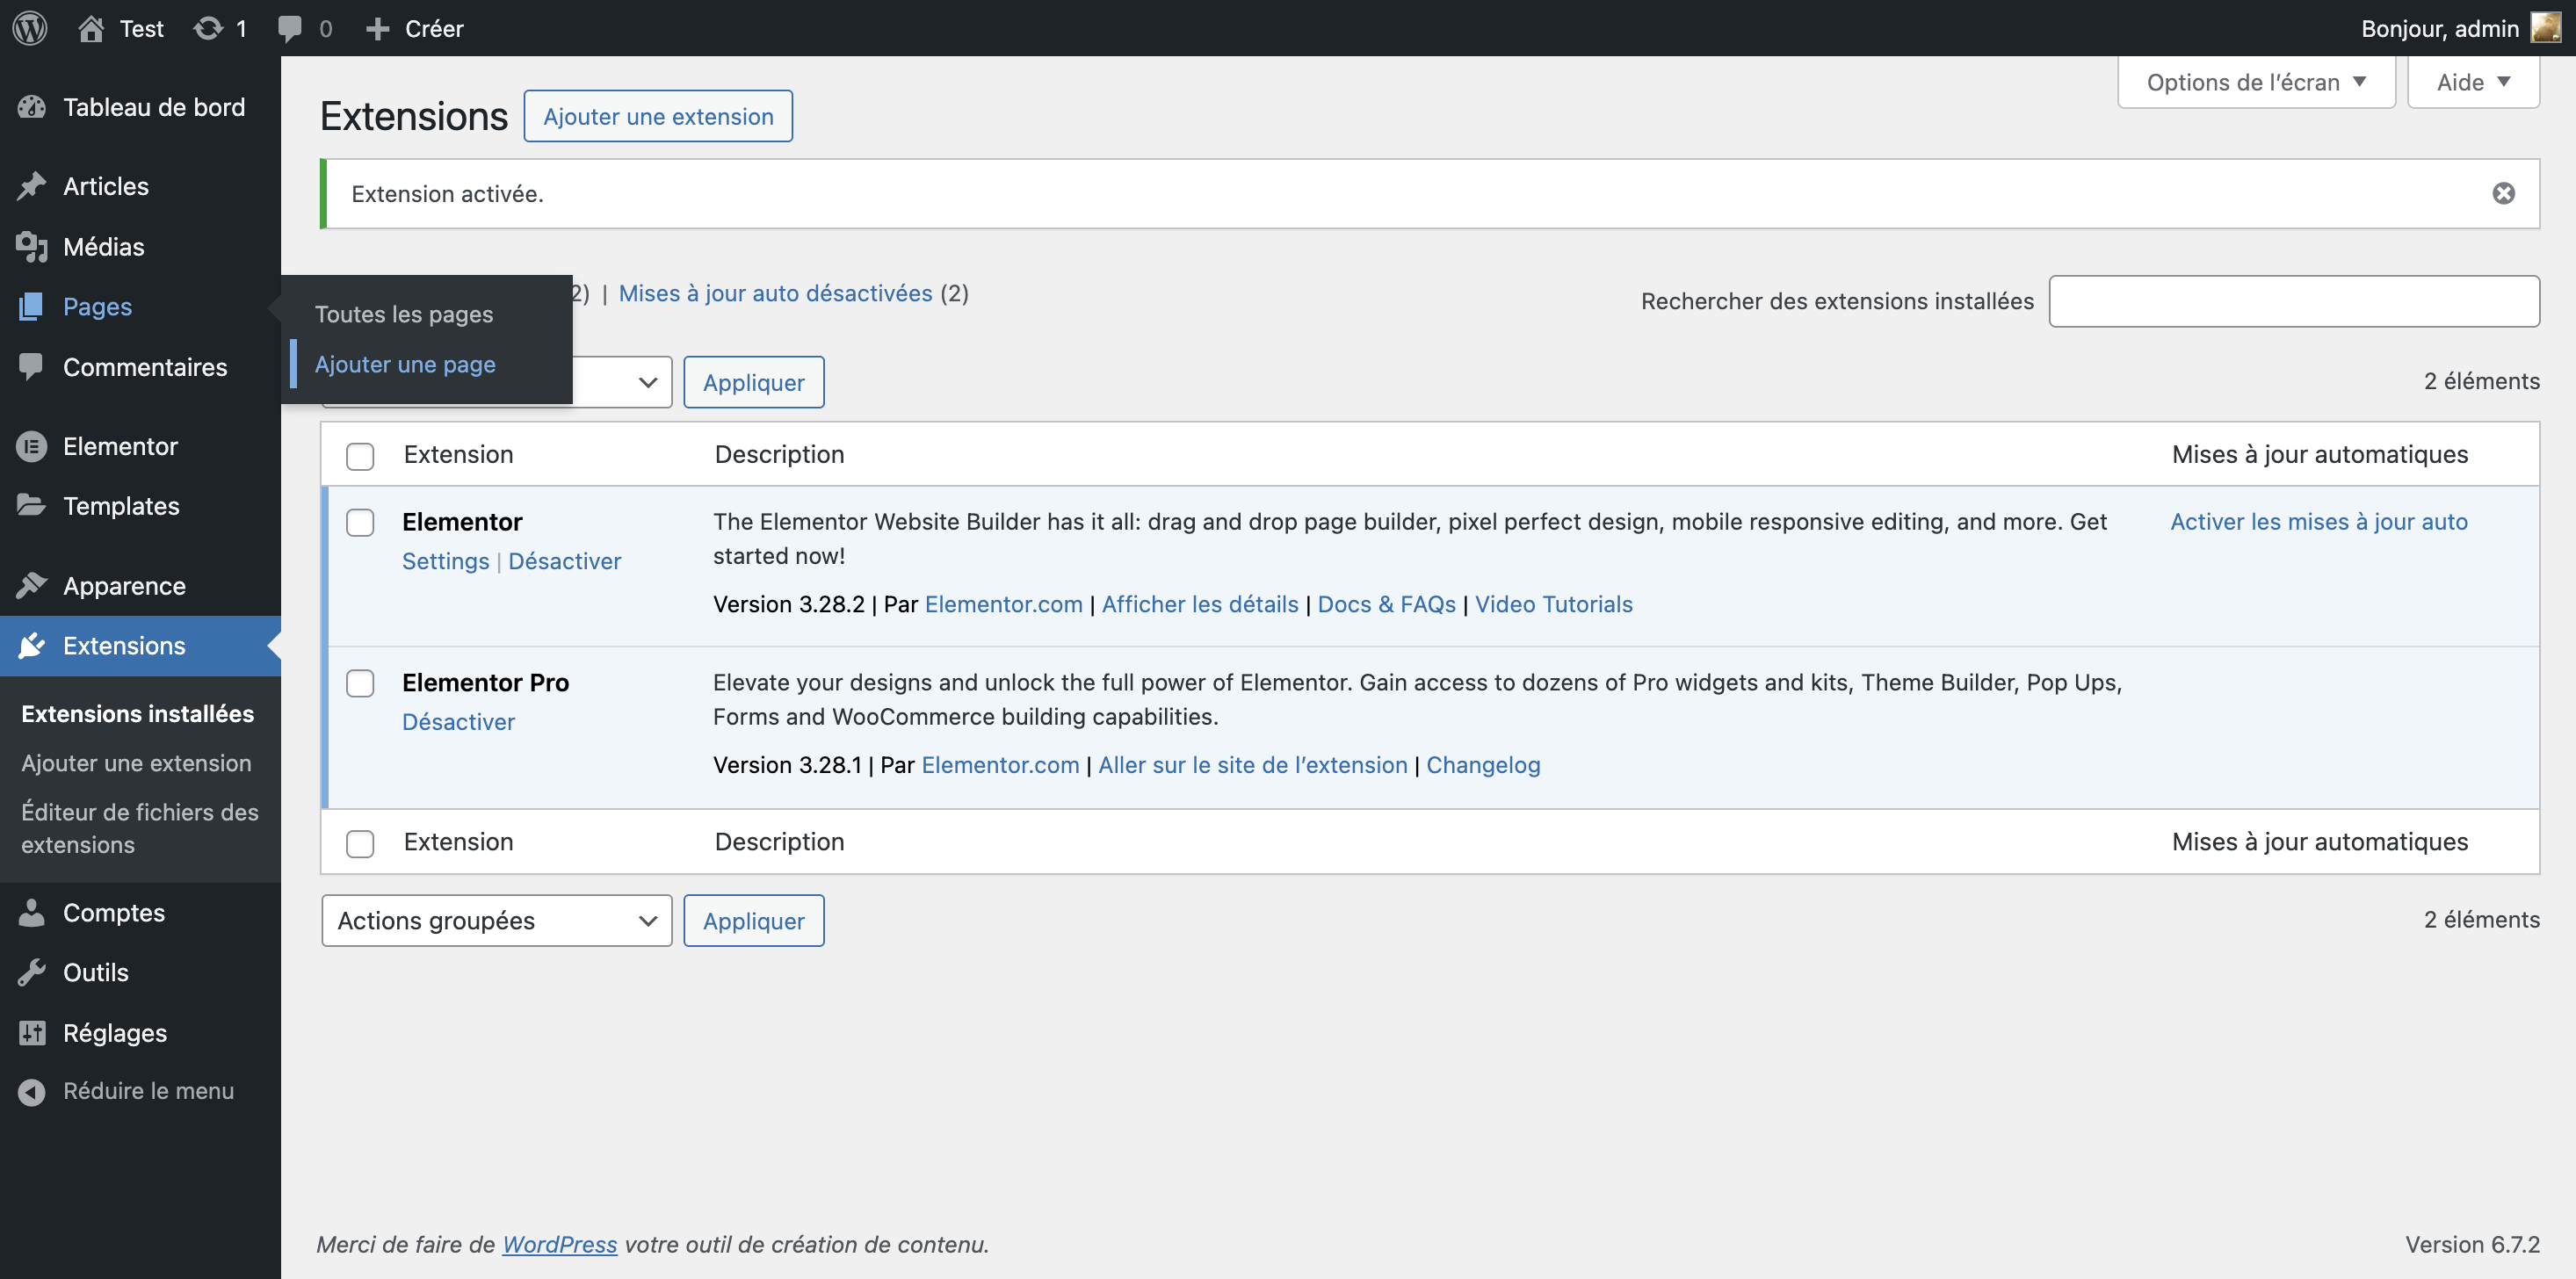
Task: Dismiss the 'Extension activée' notice
Action: pyautogui.click(x=2503, y=193)
